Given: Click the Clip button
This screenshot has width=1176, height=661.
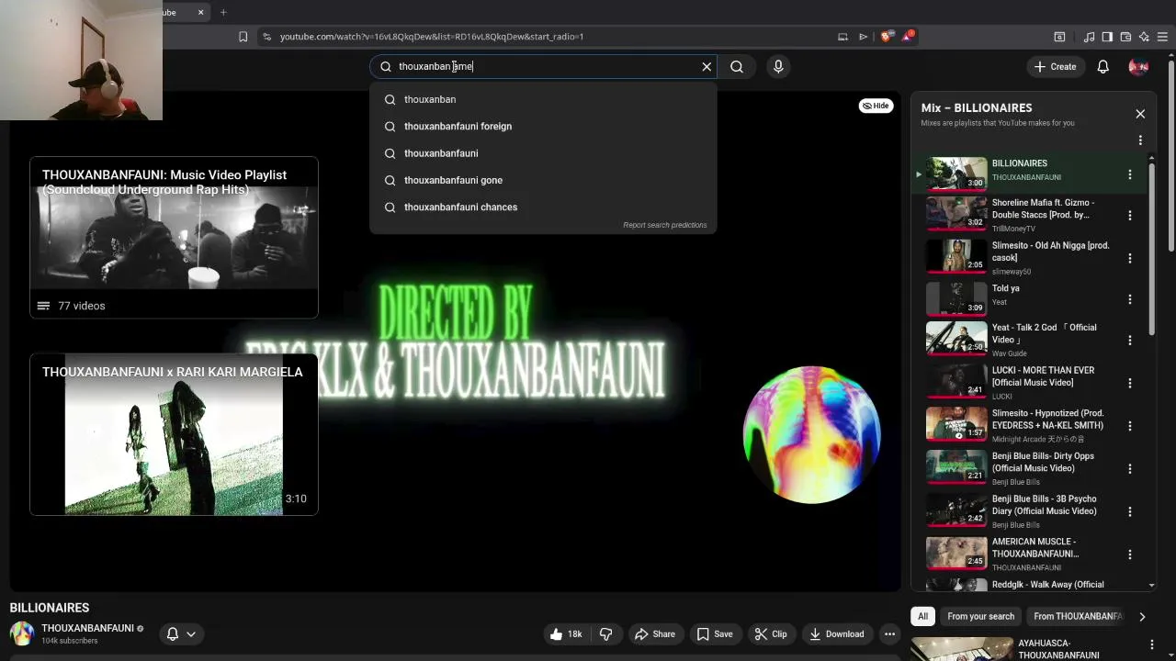Looking at the screenshot, I should pyautogui.click(x=770, y=633).
